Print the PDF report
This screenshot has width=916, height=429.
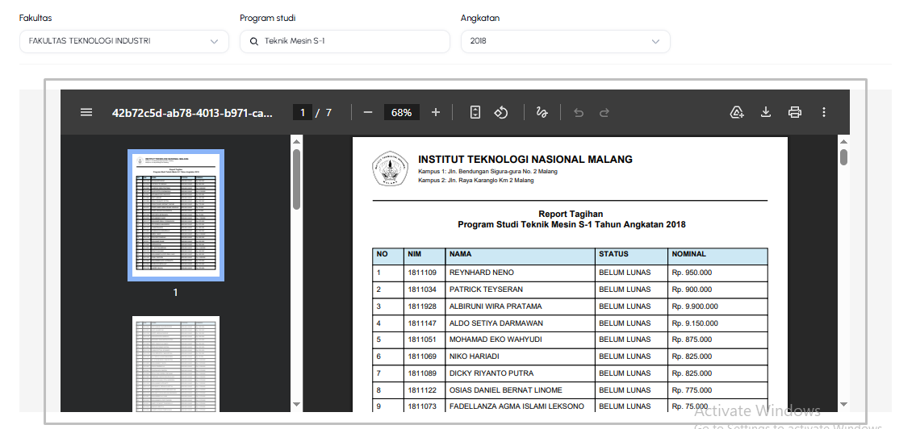pyautogui.click(x=794, y=112)
